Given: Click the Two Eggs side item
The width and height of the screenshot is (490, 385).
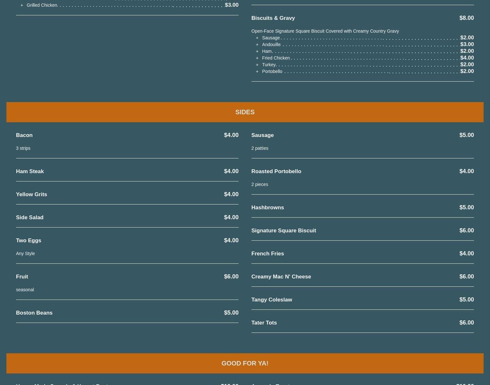Looking at the screenshot, I should click(29, 240).
